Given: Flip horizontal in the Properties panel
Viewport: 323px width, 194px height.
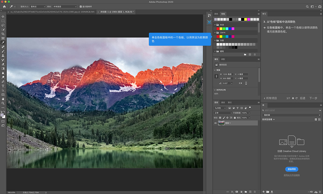Looking at the screenshot, I should coord(240,83).
